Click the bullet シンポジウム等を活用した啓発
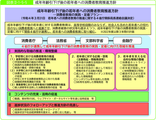This screenshot has width=156, height=120. pyautogui.click(x=92, y=79)
